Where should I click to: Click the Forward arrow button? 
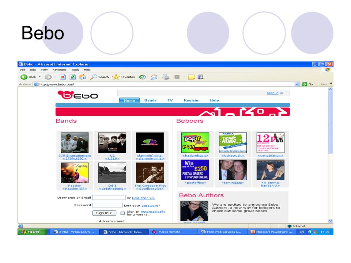48,77
